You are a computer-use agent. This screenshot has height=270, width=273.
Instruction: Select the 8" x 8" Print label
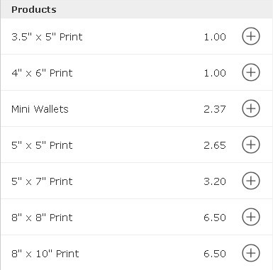click(x=42, y=218)
